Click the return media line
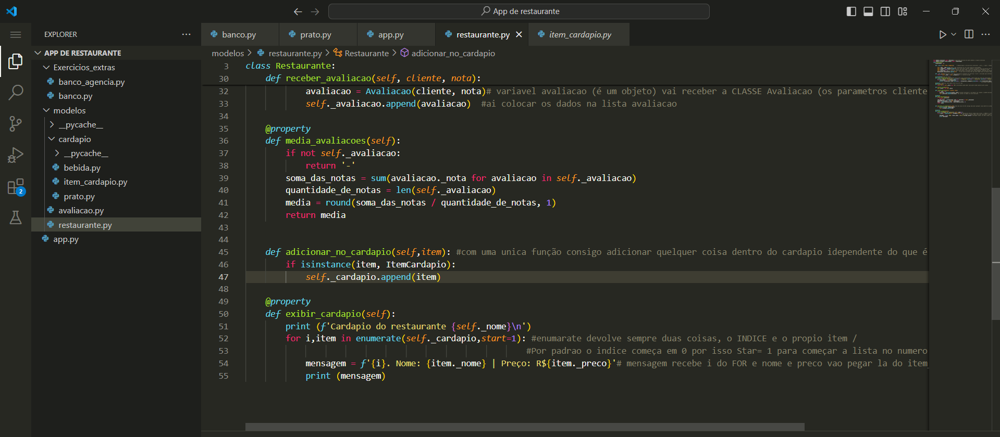 click(x=315, y=215)
